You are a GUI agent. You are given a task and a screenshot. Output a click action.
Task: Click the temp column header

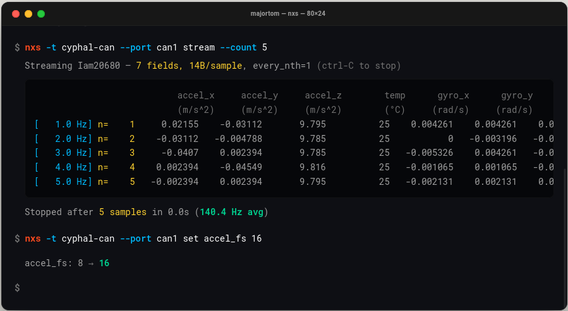pyautogui.click(x=395, y=95)
